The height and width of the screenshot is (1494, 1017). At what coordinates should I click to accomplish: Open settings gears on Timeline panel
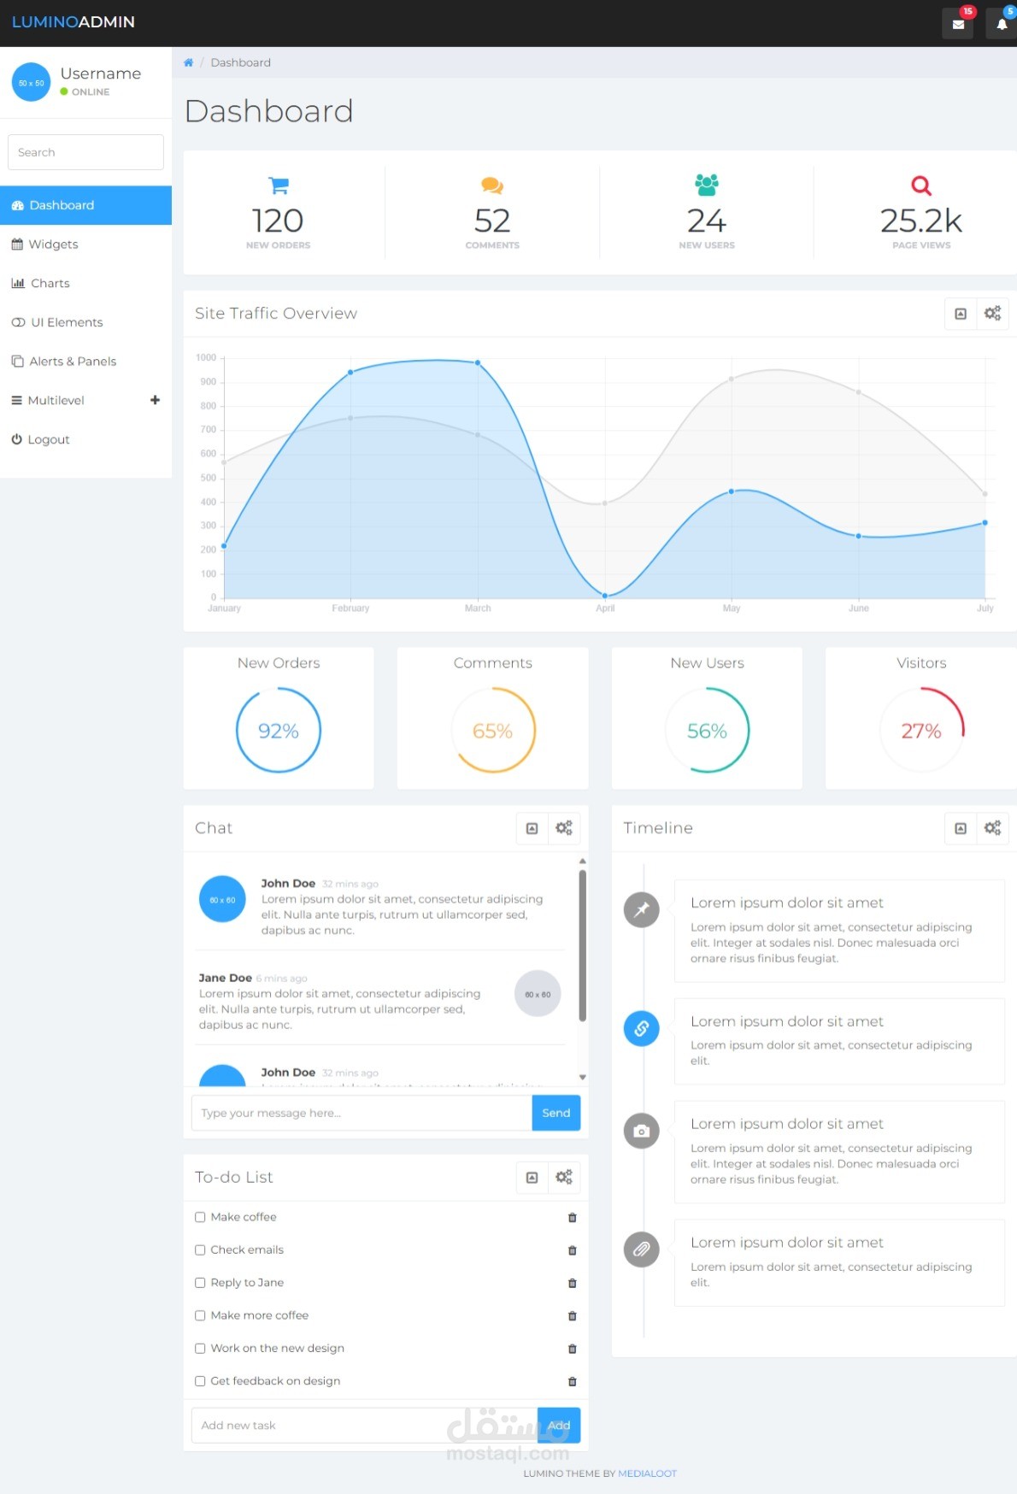(x=992, y=828)
